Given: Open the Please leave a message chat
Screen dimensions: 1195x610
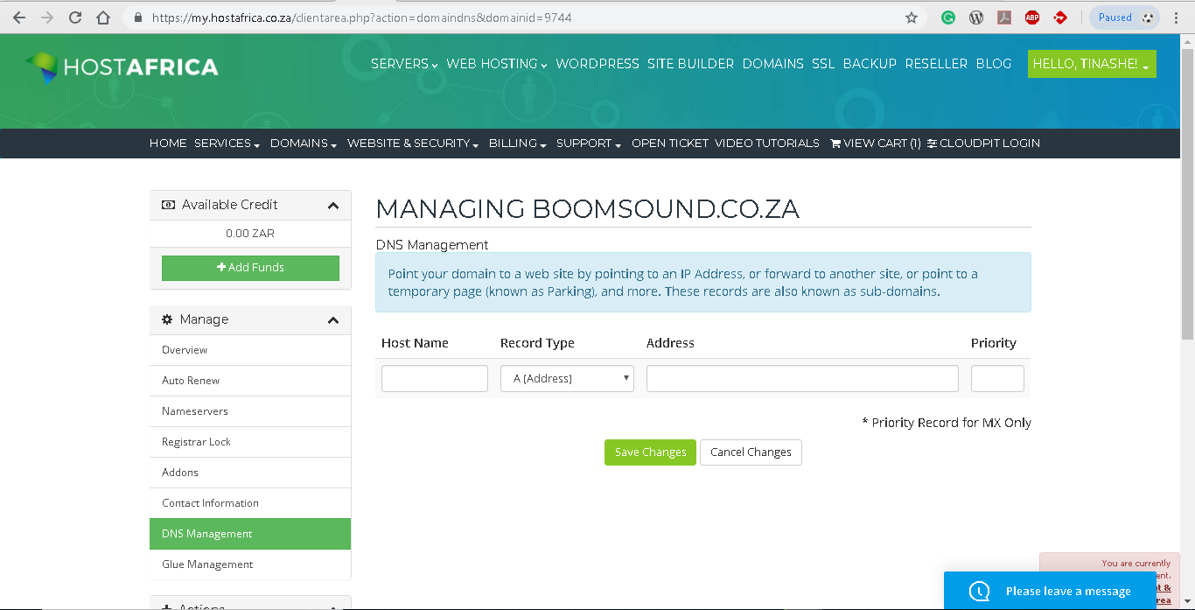Looking at the screenshot, I should pos(1050,591).
